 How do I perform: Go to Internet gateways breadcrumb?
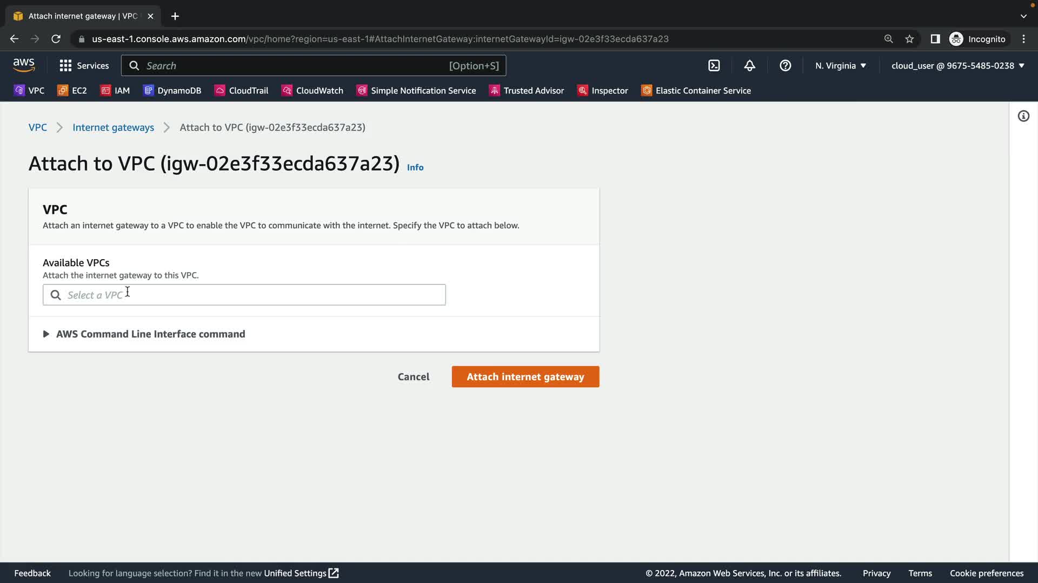113,127
